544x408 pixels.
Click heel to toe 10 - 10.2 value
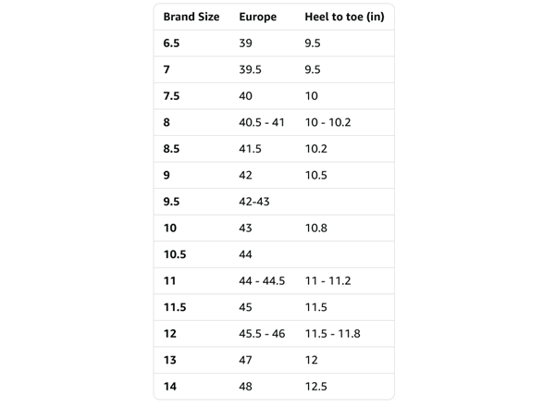tap(328, 122)
